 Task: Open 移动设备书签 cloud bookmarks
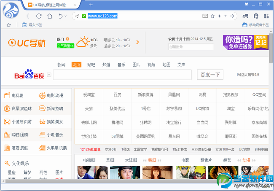point(255,25)
